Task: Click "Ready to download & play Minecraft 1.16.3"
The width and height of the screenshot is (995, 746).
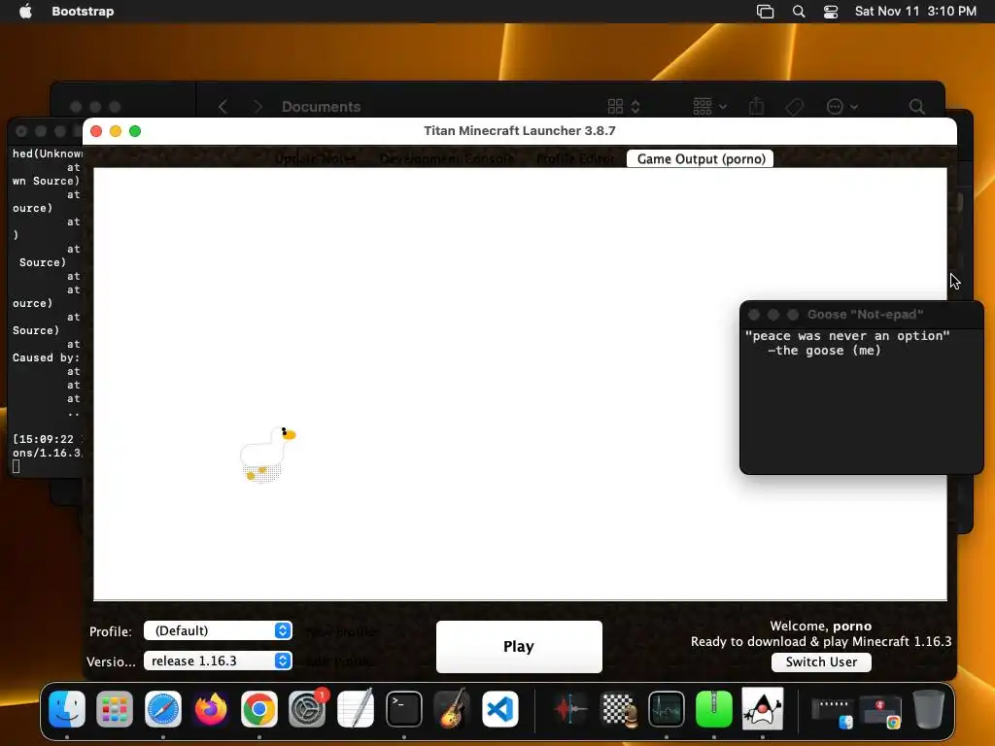Action: pos(820,641)
